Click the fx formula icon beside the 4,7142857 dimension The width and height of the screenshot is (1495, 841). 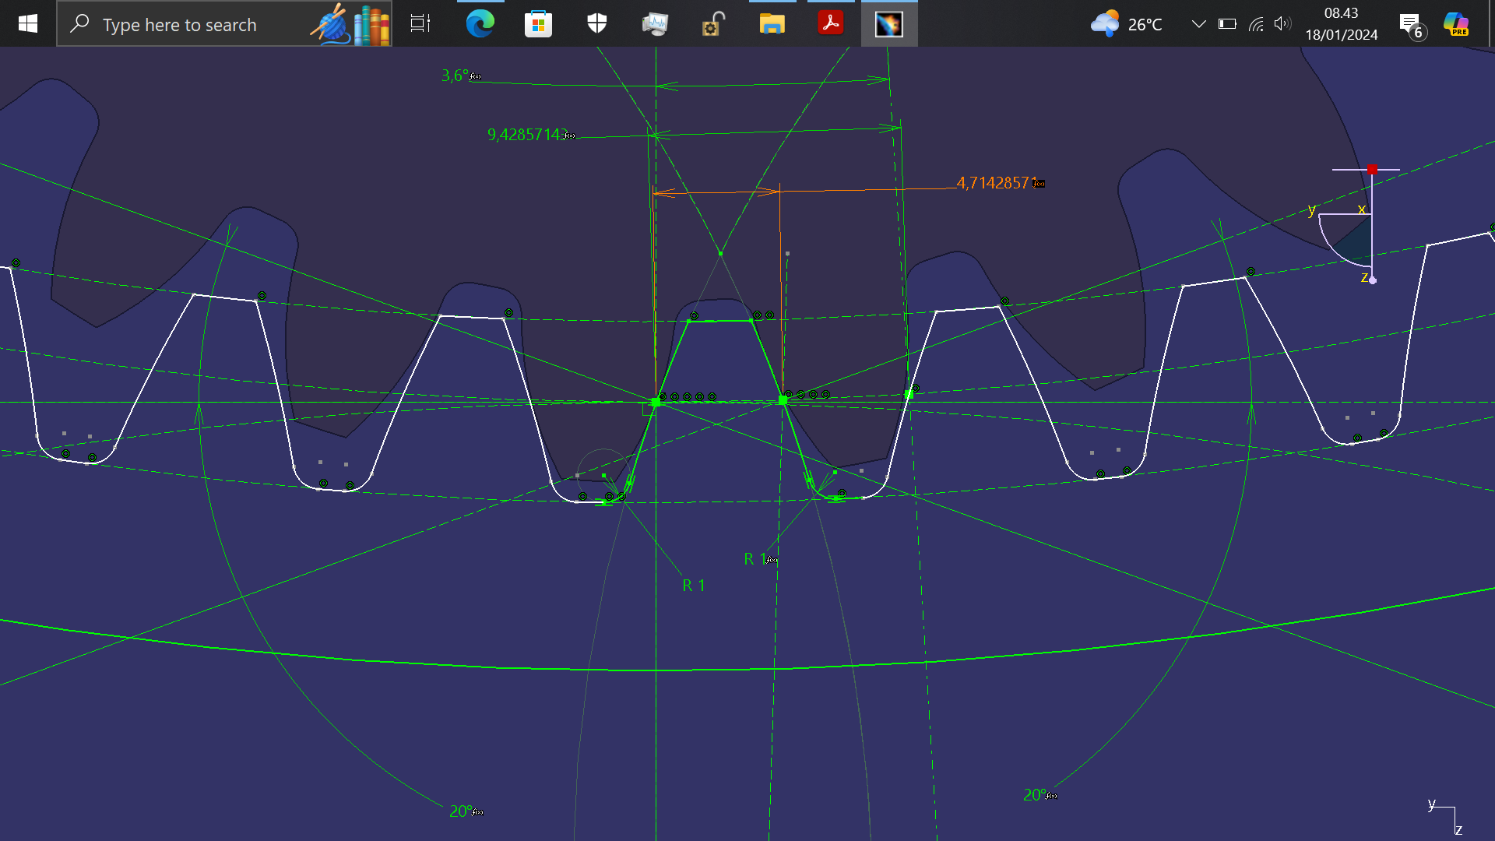(x=1039, y=184)
